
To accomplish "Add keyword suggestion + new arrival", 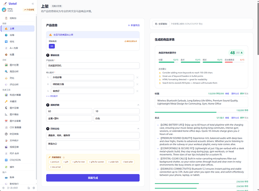I will [x=55, y=167].
